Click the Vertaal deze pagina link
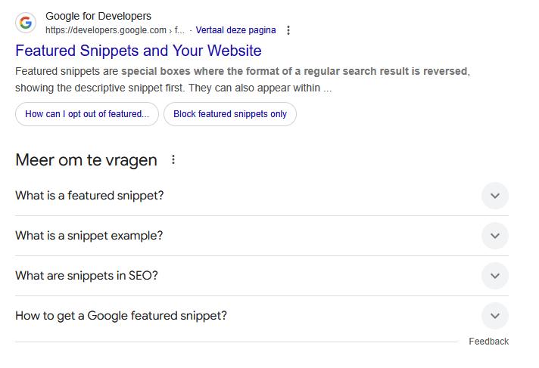The height and width of the screenshot is (368, 539). [235, 30]
